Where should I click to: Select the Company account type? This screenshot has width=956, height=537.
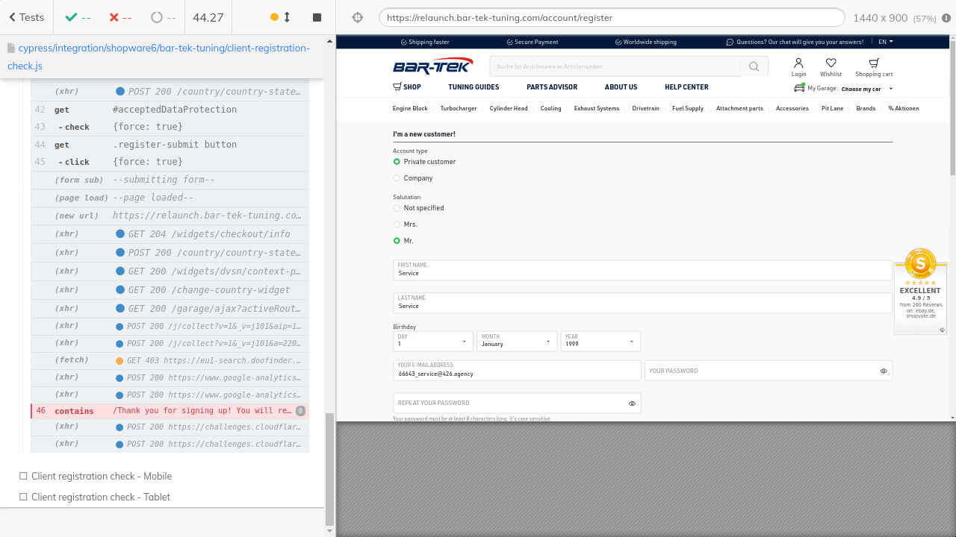397,178
